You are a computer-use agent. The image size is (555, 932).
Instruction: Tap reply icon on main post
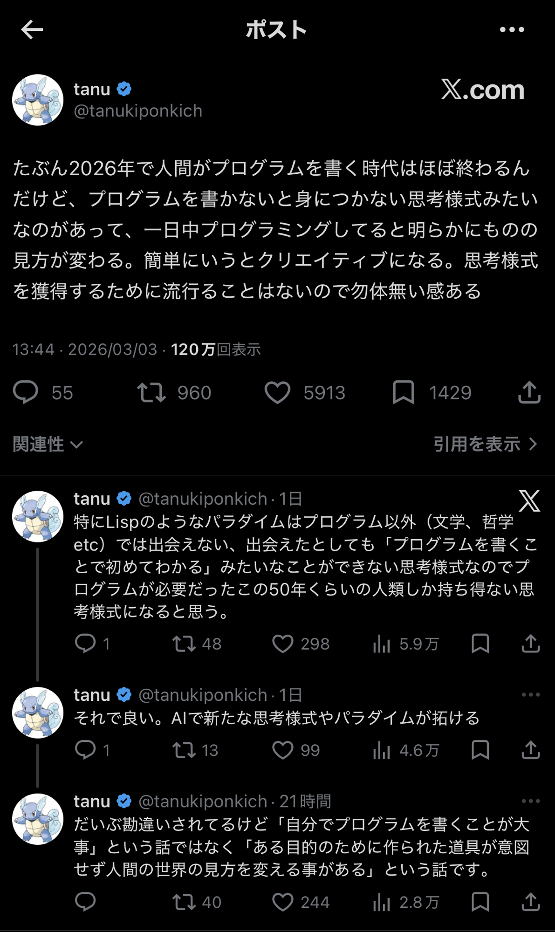click(26, 392)
